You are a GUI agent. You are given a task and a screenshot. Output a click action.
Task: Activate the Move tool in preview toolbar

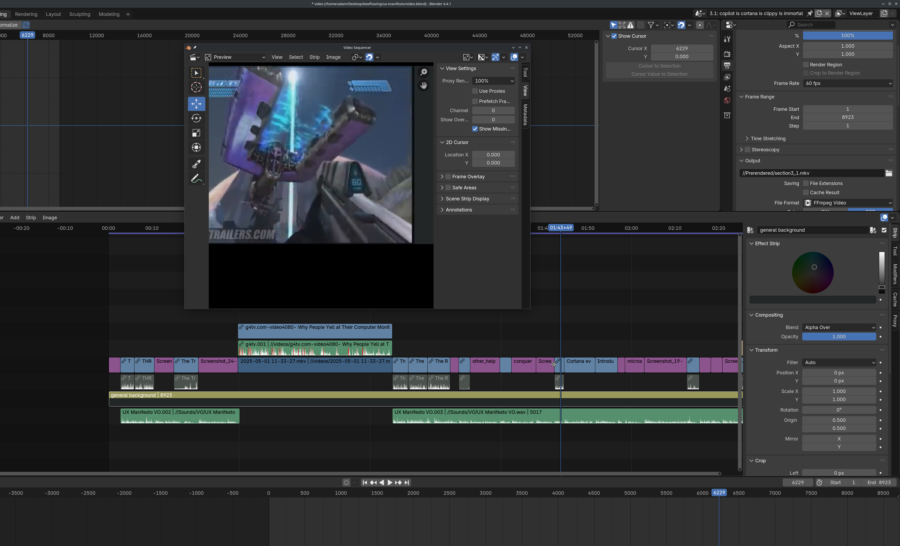pyautogui.click(x=197, y=104)
